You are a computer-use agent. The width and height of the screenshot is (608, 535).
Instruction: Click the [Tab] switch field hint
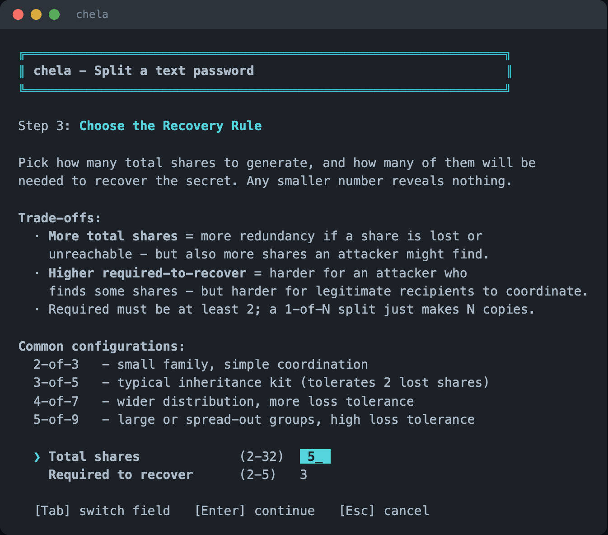click(102, 511)
